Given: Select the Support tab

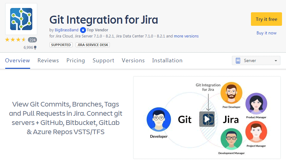Looking at the screenshot, I should click(x=103, y=60).
